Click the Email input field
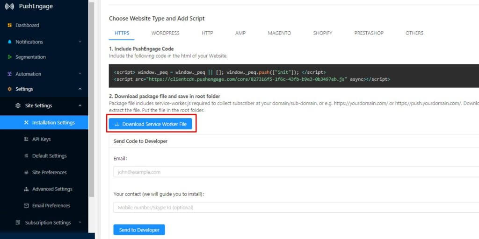The height and width of the screenshot is (239, 479). [296, 172]
